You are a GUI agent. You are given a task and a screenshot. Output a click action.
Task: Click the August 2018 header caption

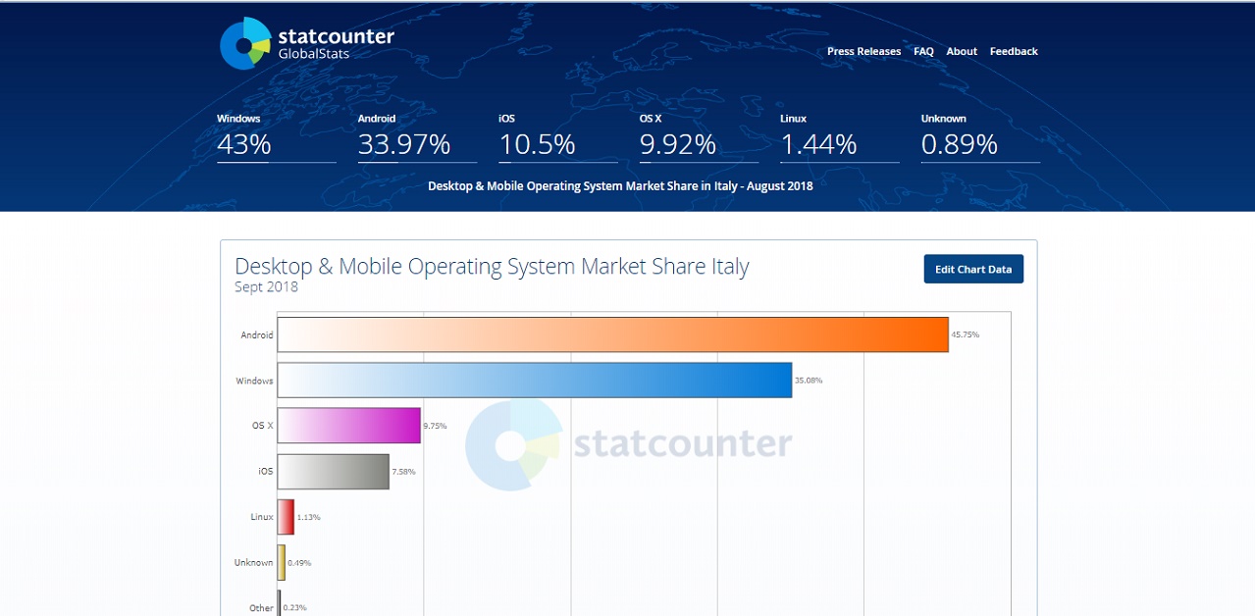[x=620, y=185]
